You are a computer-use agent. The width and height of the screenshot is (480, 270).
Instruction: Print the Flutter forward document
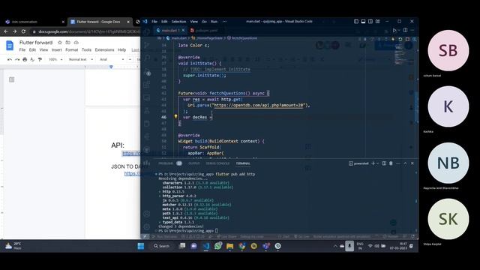tap(25, 59)
